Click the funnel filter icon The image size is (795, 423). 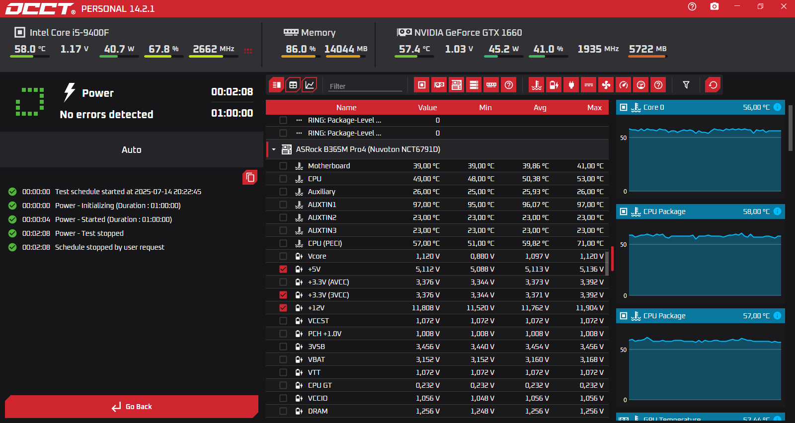click(x=686, y=85)
